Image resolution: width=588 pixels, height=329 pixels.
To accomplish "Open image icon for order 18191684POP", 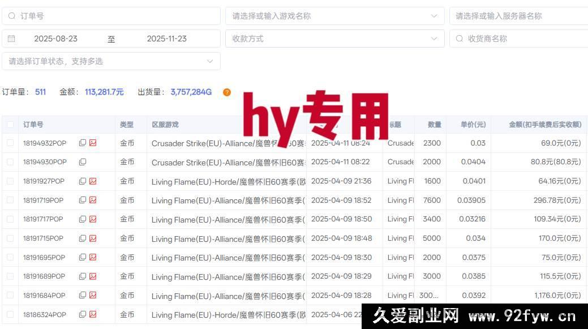I will click(x=93, y=296).
